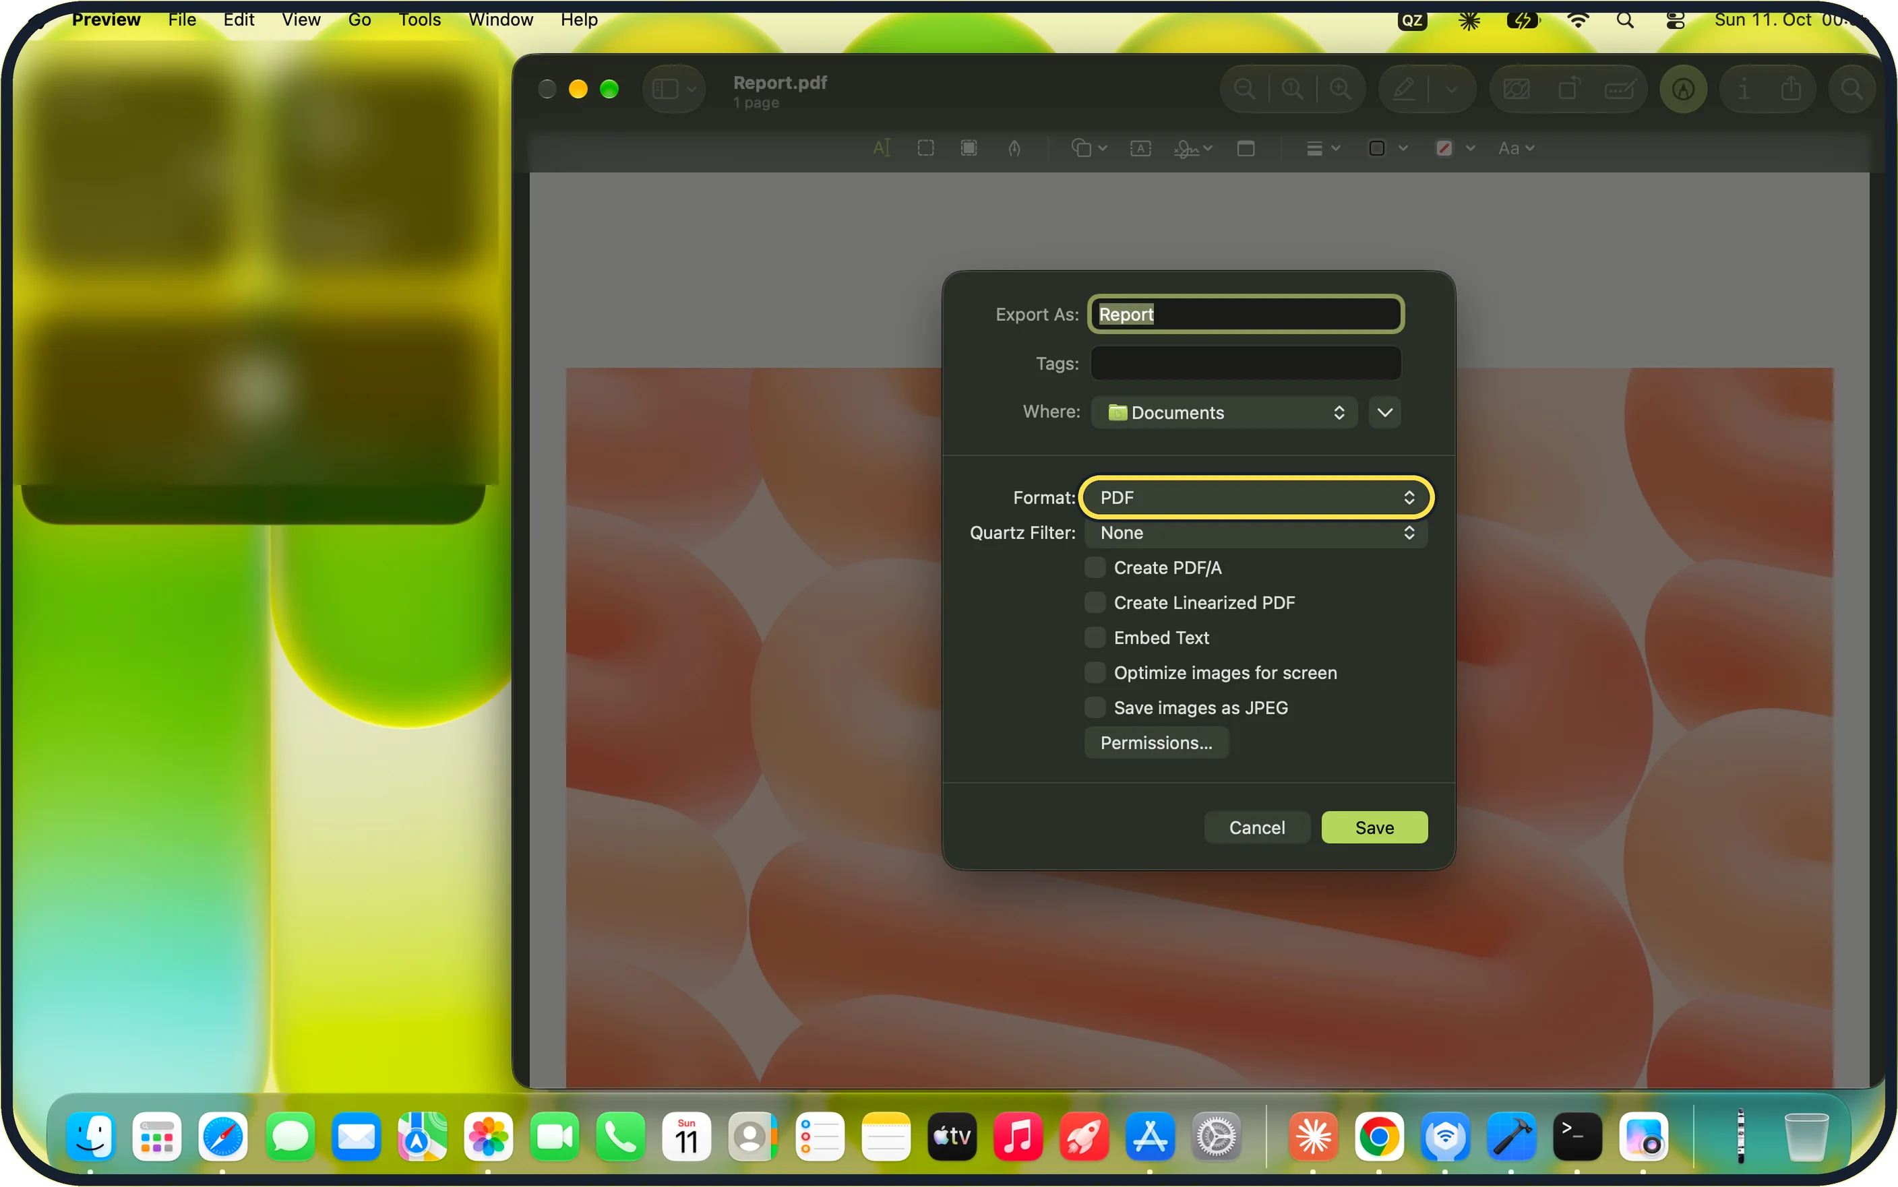The height and width of the screenshot is (1187, 1898).
Task: Click the note window markup tool
Action: click(1246, 148)
